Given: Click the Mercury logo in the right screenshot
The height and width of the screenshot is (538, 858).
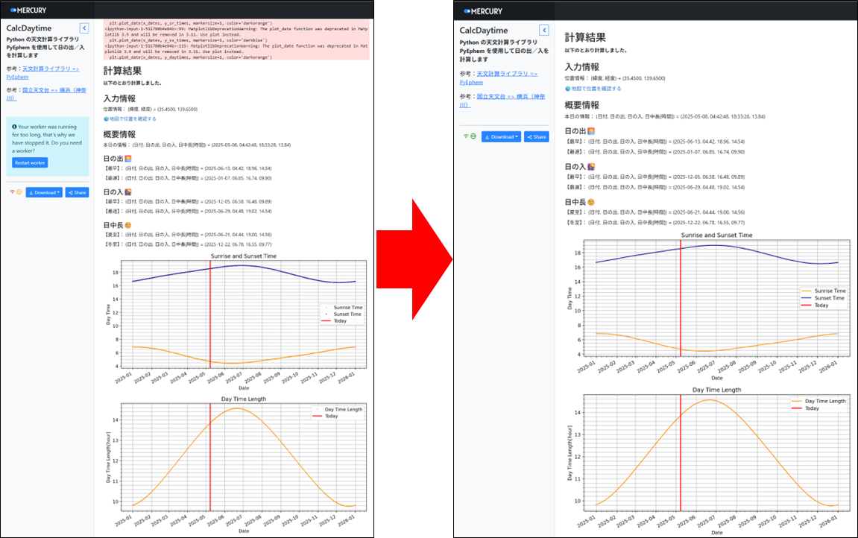Looking at the screenshot, I should pos(483,11).
